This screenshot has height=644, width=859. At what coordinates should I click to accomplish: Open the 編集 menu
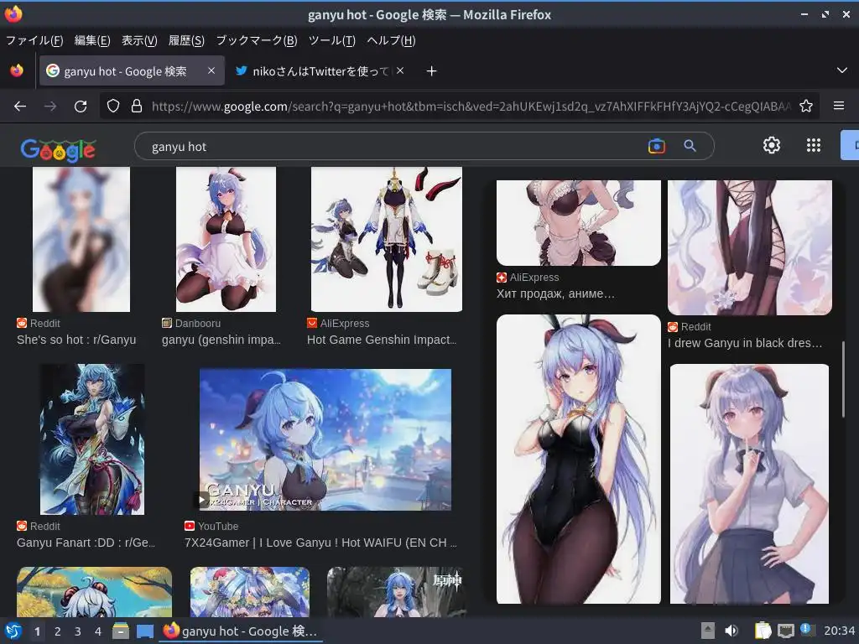[92, 40]
